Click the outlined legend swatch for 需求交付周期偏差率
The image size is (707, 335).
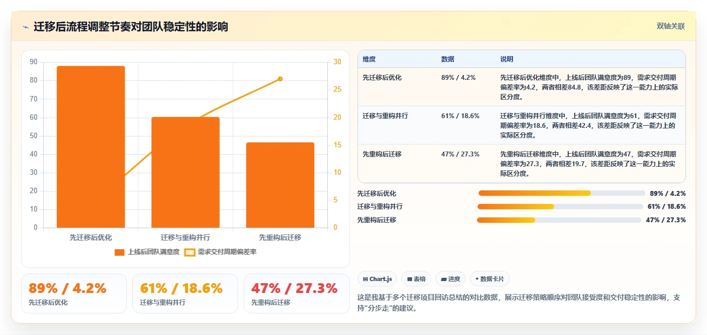click(190, 252)
